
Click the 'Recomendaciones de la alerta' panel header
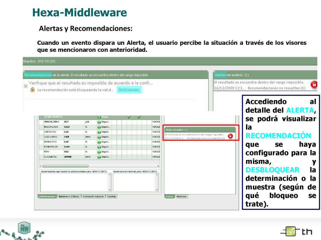click(x=116, y=75)
